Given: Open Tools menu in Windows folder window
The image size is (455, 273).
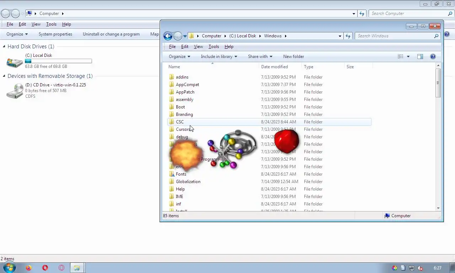Looking at the screenshot, I should coord(214,47).
